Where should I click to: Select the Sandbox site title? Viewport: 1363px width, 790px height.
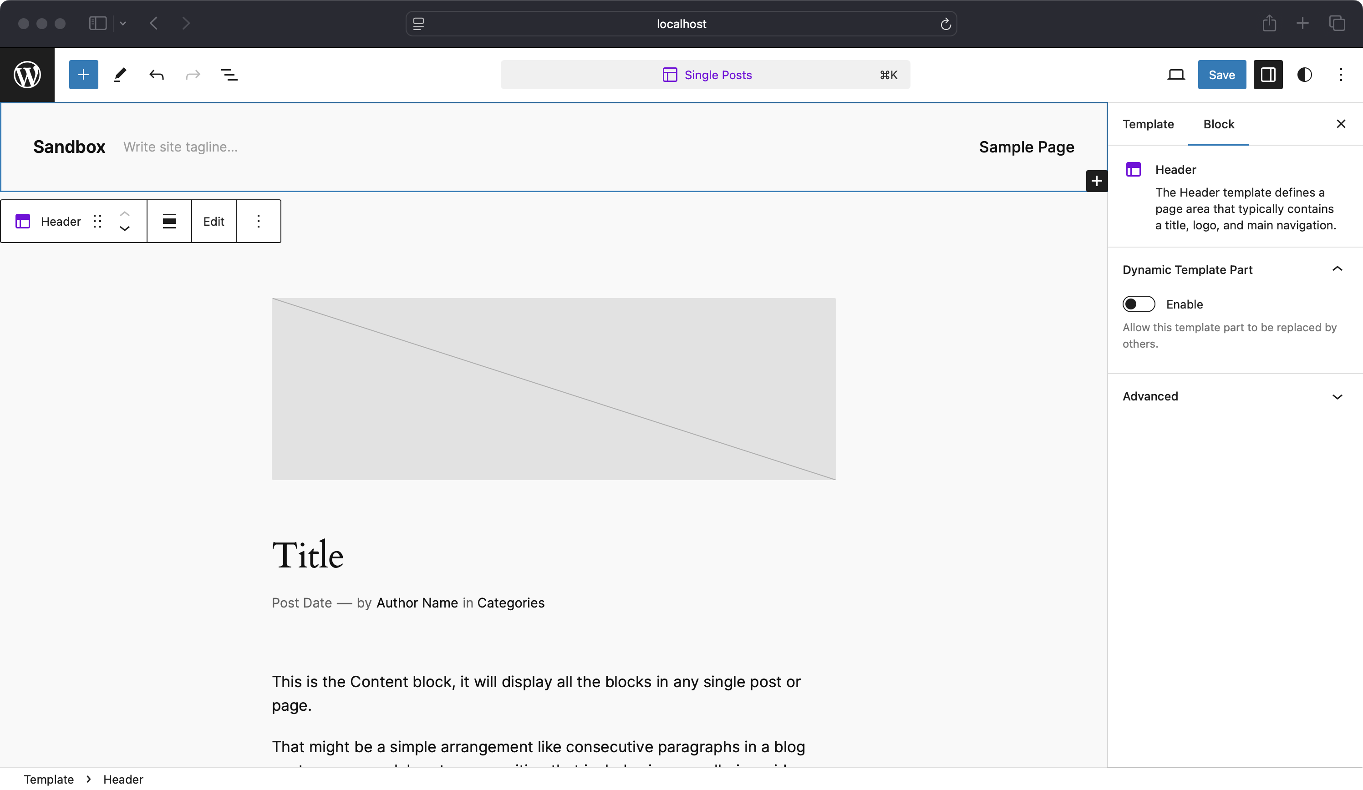69,147
